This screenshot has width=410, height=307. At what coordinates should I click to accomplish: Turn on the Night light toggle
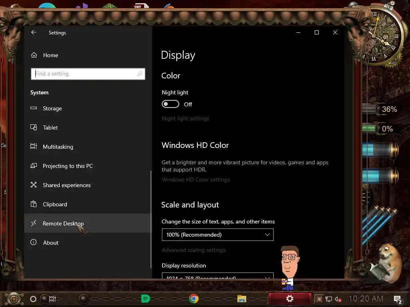click(x=171, y=104)
